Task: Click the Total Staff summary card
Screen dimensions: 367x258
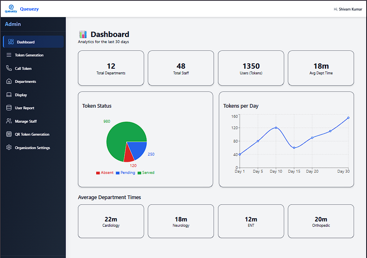Action: coord(181,68)
